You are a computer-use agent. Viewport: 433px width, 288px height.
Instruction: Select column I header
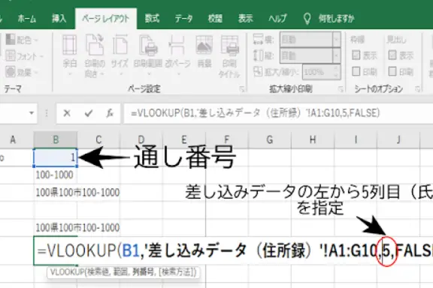click(356, 139)
